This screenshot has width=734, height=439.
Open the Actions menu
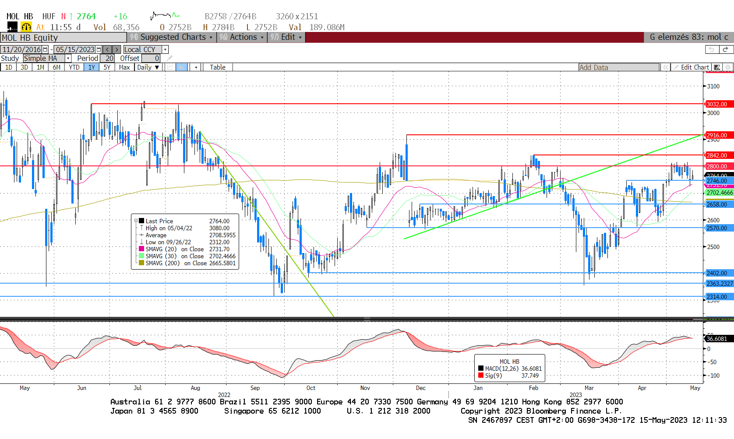click(x=242, y=37)
